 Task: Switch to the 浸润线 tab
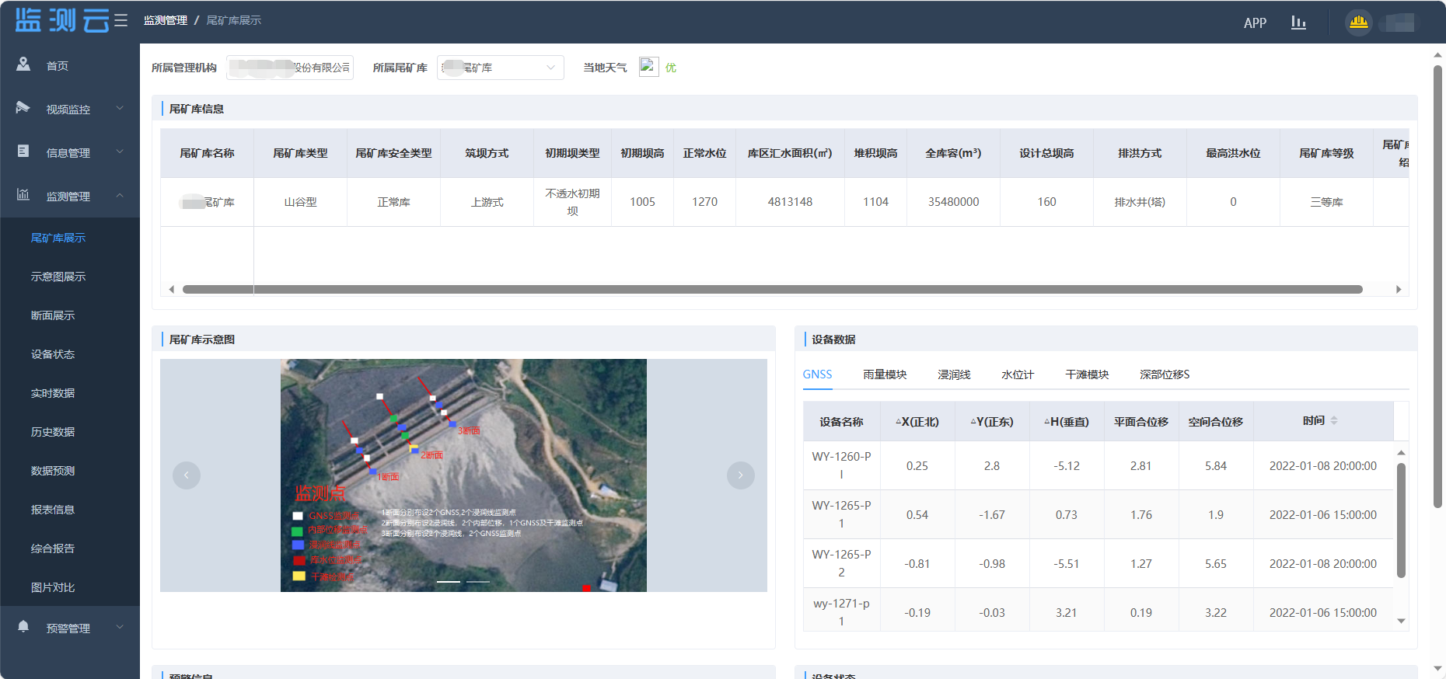coord(954,374)
